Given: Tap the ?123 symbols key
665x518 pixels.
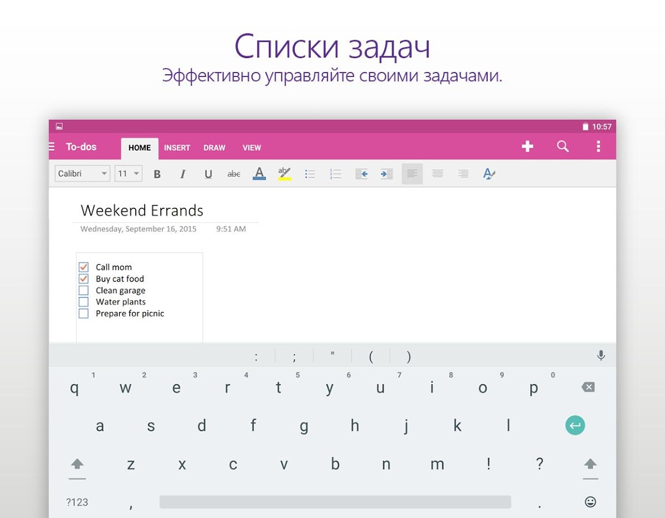Looking at the screenshot, I should point(77,502).
